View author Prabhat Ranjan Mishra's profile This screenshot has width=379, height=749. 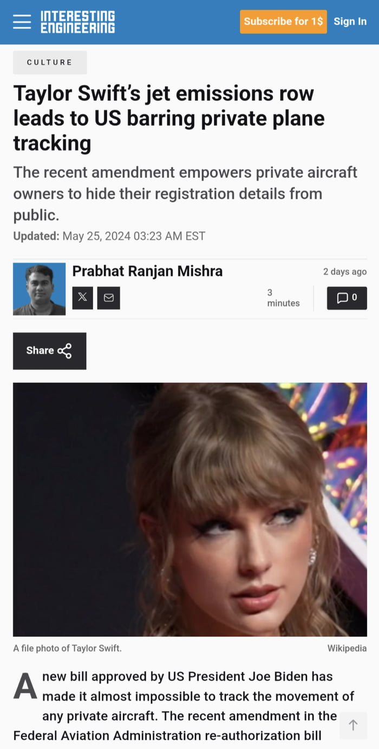(x=147, y=271)
